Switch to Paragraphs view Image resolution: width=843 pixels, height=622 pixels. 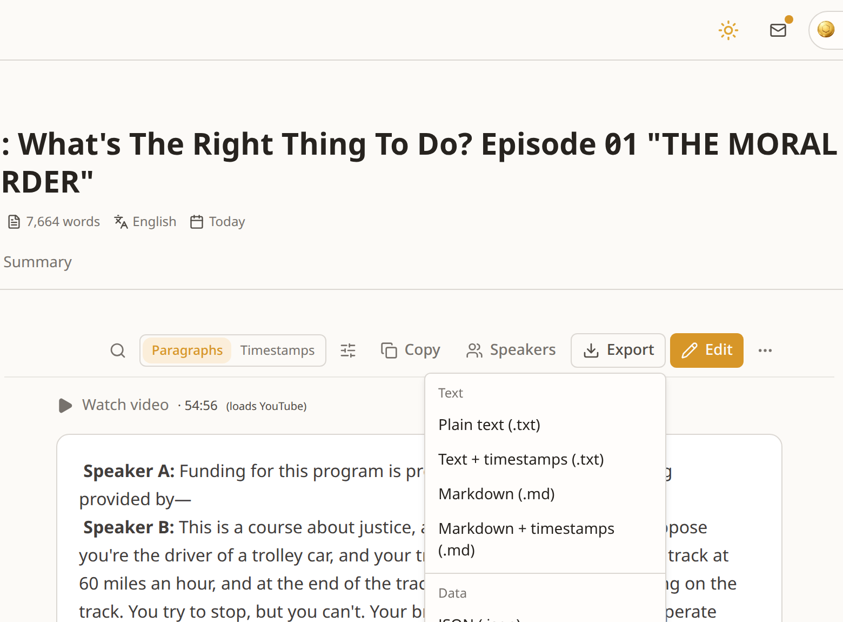[x=187, y=350]
